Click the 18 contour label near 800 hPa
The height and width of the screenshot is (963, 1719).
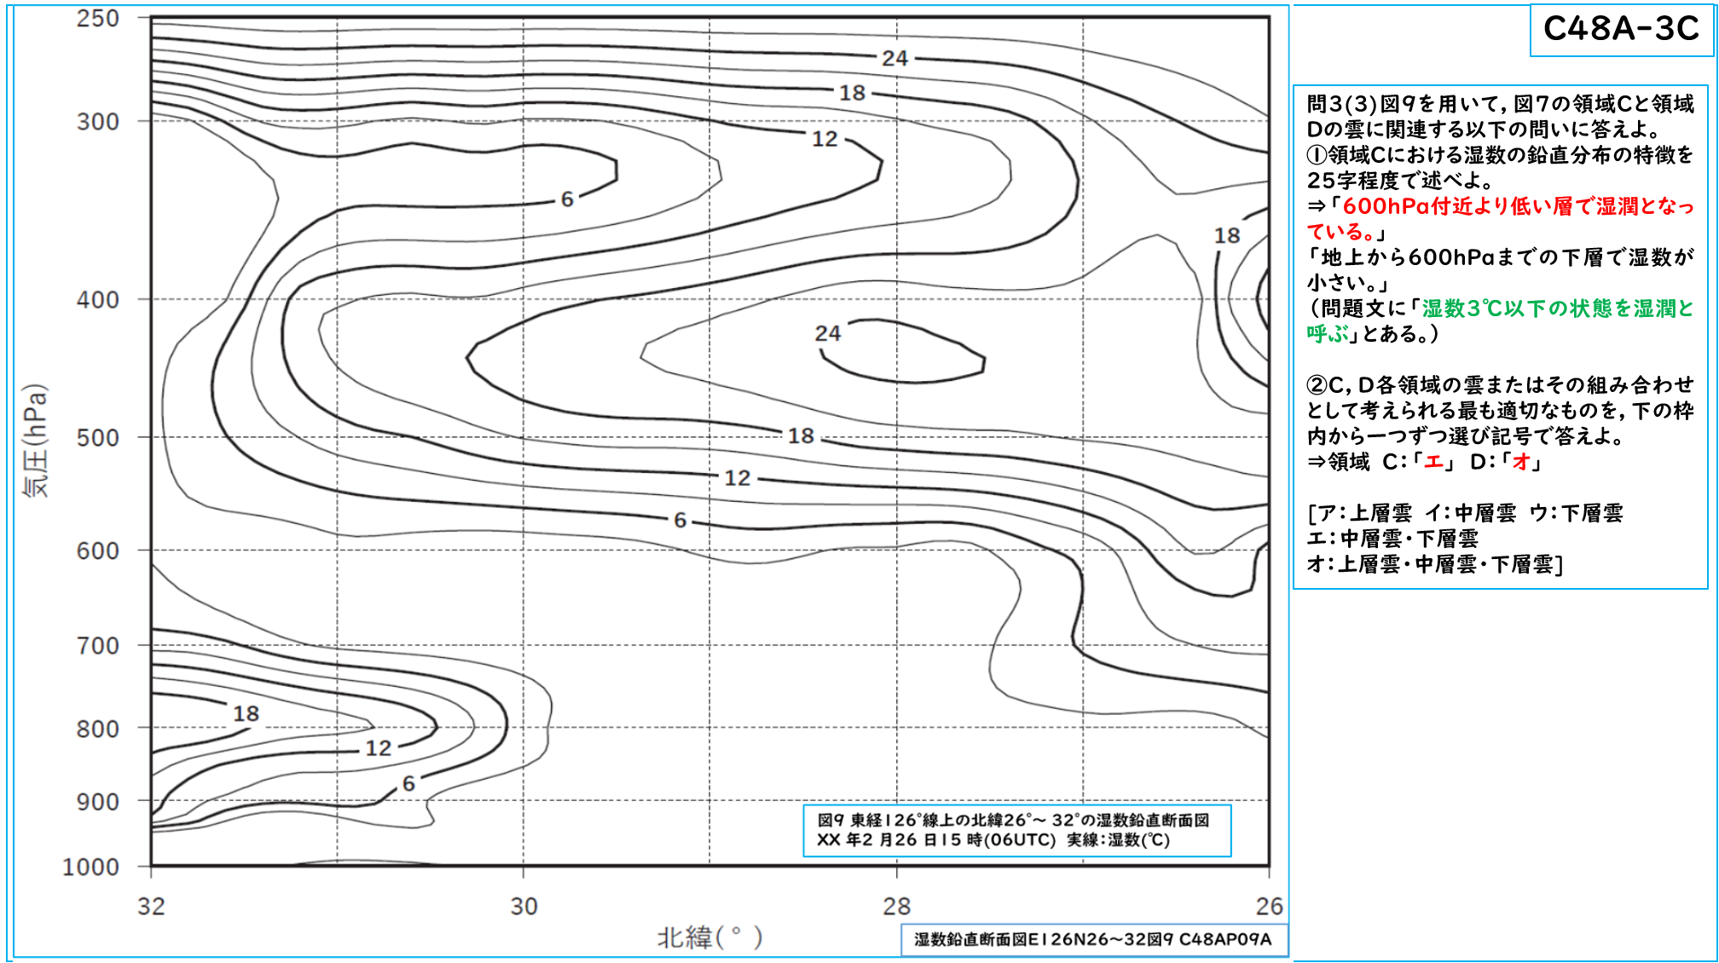[246, 713]
